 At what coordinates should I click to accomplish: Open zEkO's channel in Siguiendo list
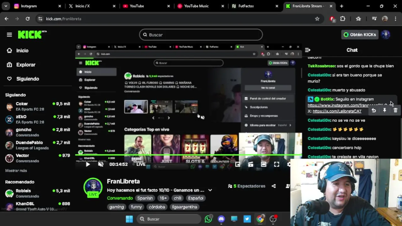(38, 119)
